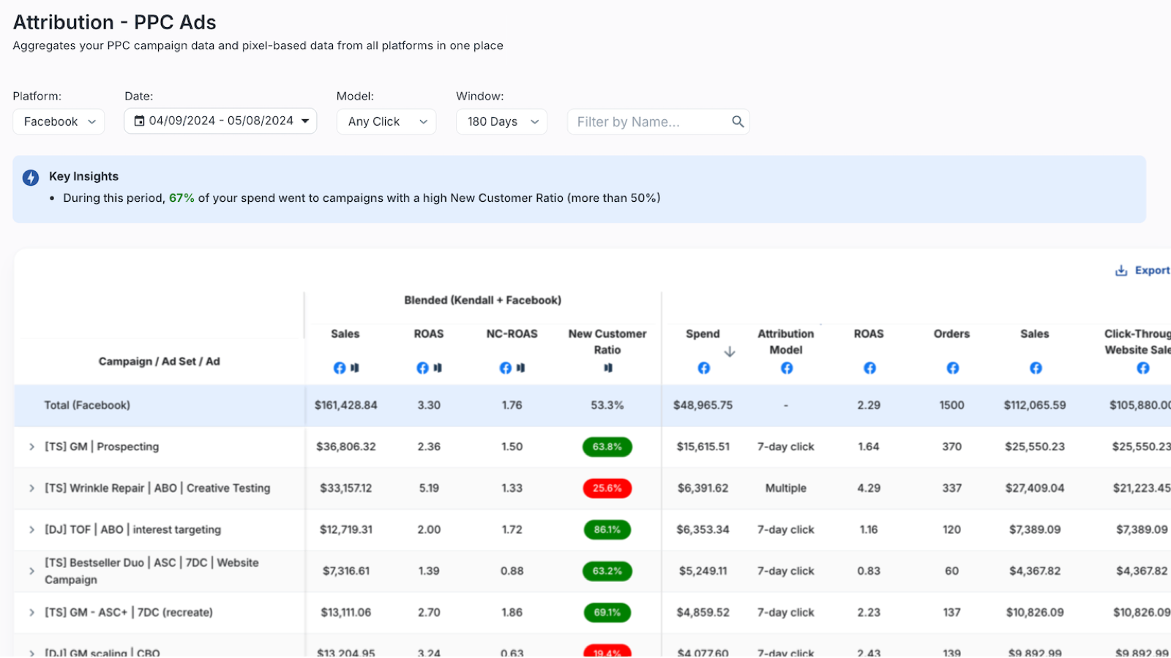Click the red 25.6% New Customer Ratio badge
The width and height of the screenshot is (1171, 658).
pyautogui.click(x=607, y=488)
